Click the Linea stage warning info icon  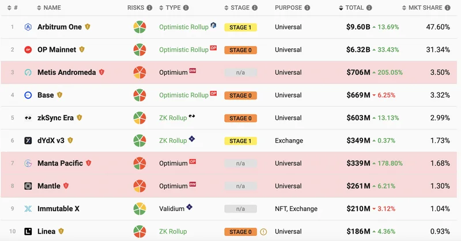[x=263, y=232]
